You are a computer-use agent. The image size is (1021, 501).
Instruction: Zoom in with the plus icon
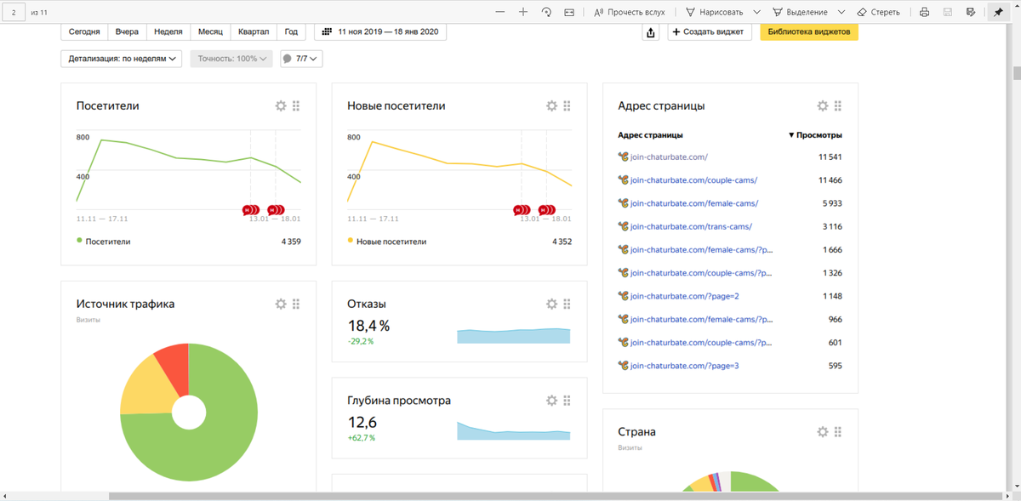(x=523, y=12)
